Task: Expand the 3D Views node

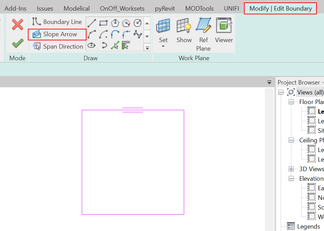Action: 291,169
